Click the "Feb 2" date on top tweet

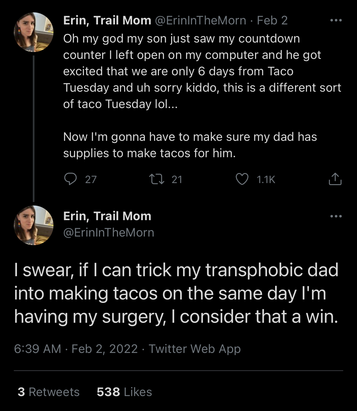(x=272, y=20)
